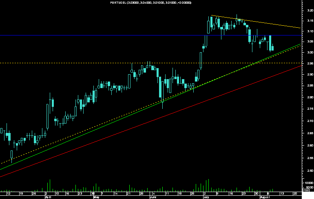Select the 11 date label

pyautogui.click(x=167, y=194)
